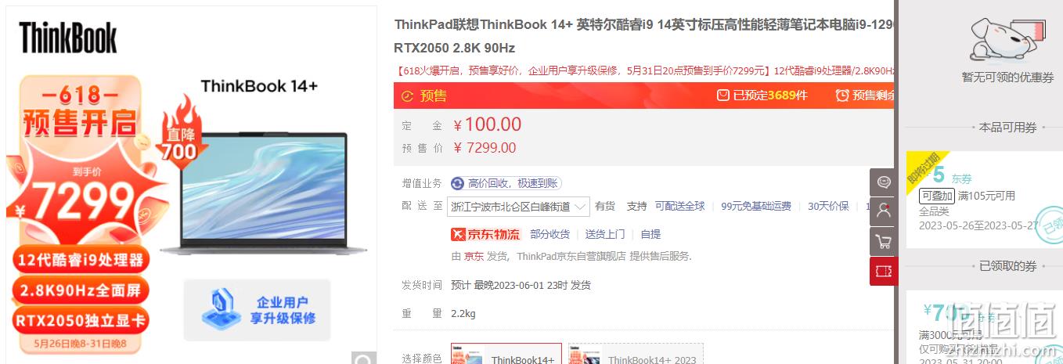Click the 企业用户享升级保修 banner

(258, 310)
